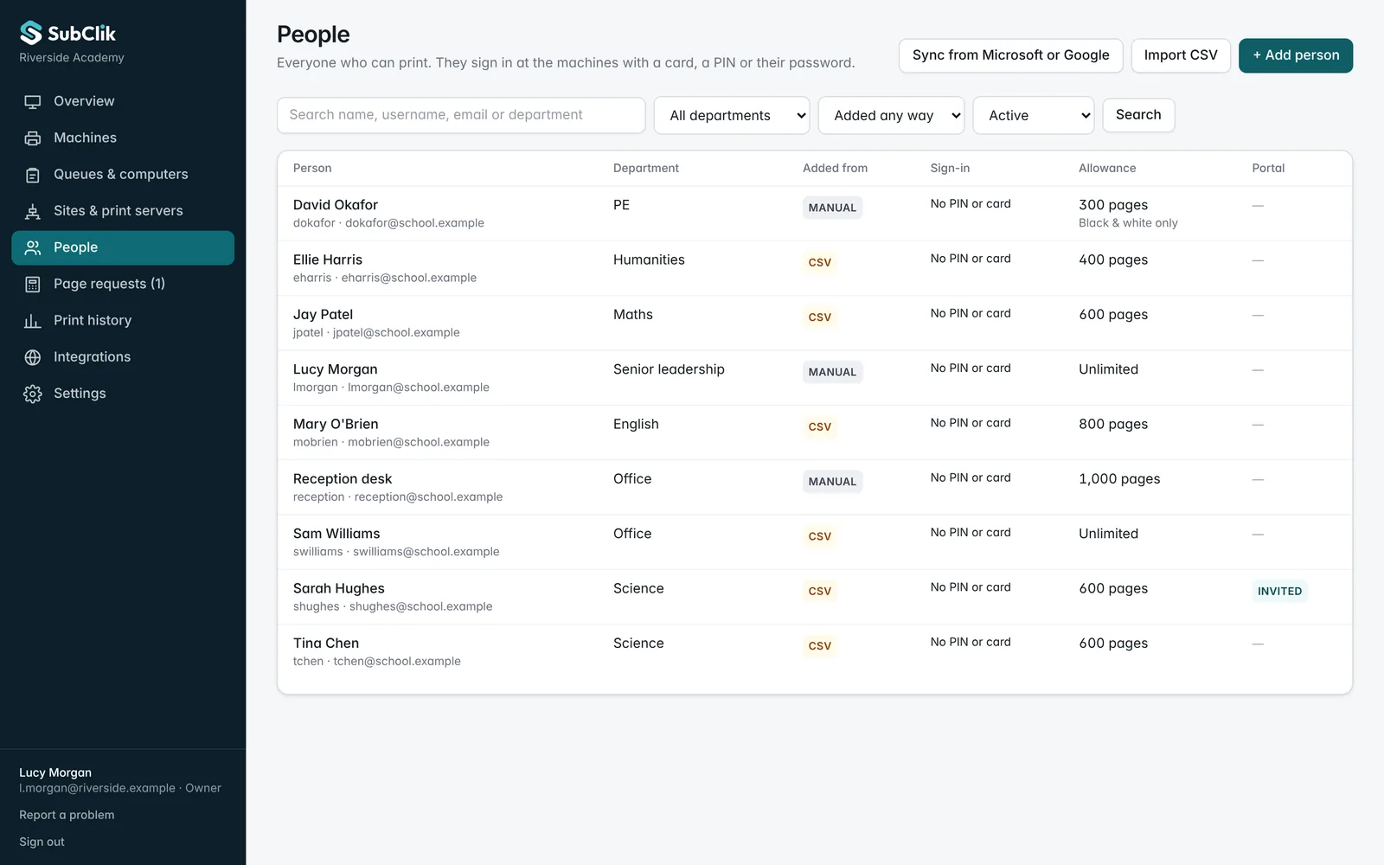Select Ellie Harris in the list
The height and width of the screenshot is (865, 1384).
815,268
